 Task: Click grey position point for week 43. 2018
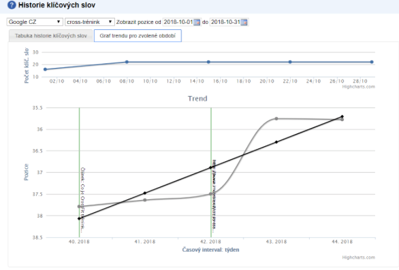(276, 119)
